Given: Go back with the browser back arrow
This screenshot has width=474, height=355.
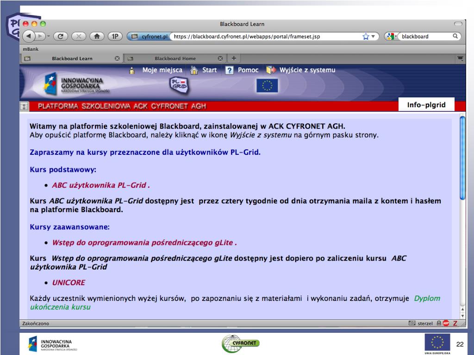Looking at the screenshot, I should [x=29, y=37].
